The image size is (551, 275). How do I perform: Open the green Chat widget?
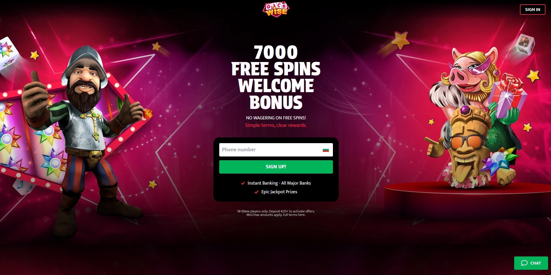tap(531, 263)
